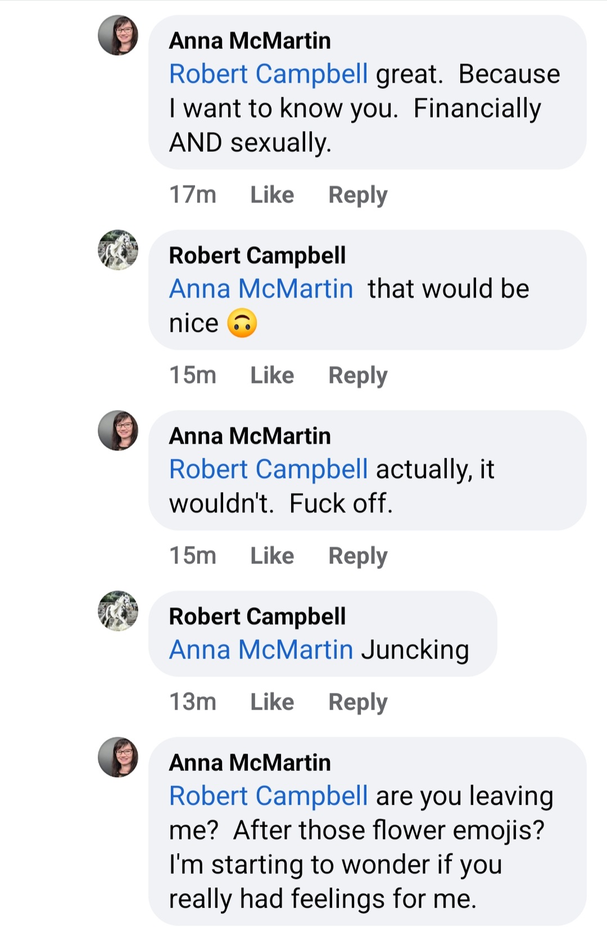
Task: Reply to Robert's "that would be nice" comment
Action: point(358,376)
